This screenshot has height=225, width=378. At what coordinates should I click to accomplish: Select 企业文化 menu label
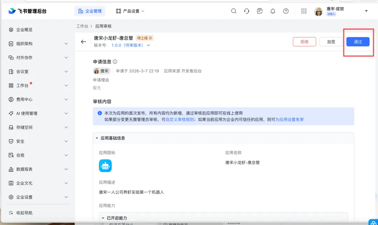24,183
